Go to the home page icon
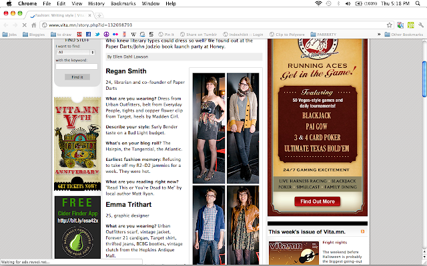The width and height of the screenshot is (427, 266). click(34, 25)
